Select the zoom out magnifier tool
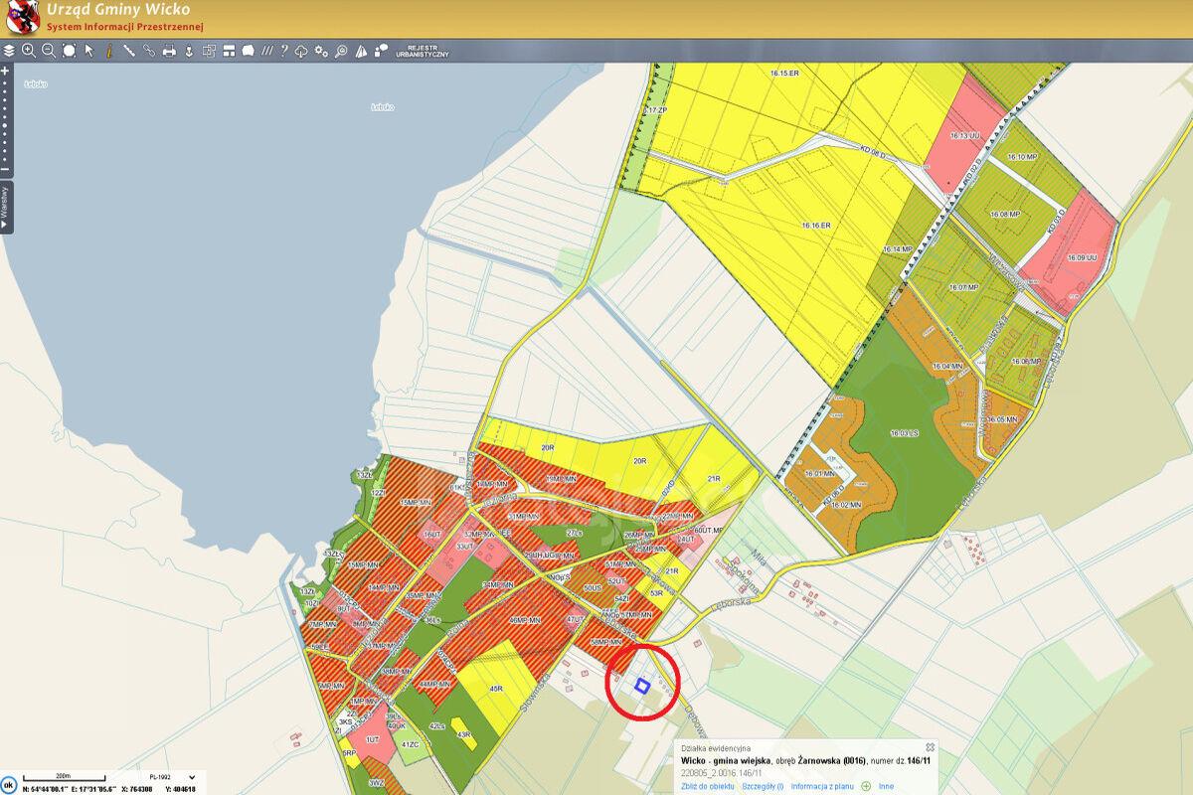 point(49,51)
